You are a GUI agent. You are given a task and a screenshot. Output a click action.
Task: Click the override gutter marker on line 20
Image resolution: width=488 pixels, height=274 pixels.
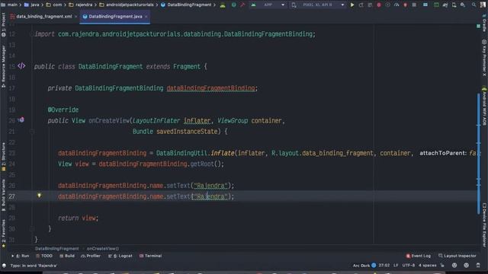21,119
